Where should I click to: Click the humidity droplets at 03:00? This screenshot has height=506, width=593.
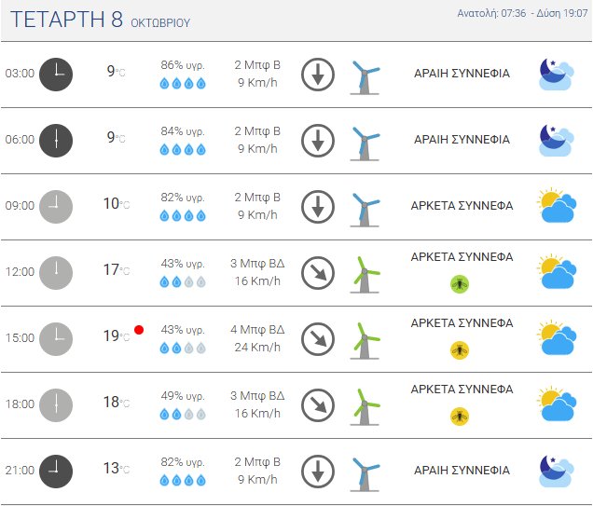[183, 84]
